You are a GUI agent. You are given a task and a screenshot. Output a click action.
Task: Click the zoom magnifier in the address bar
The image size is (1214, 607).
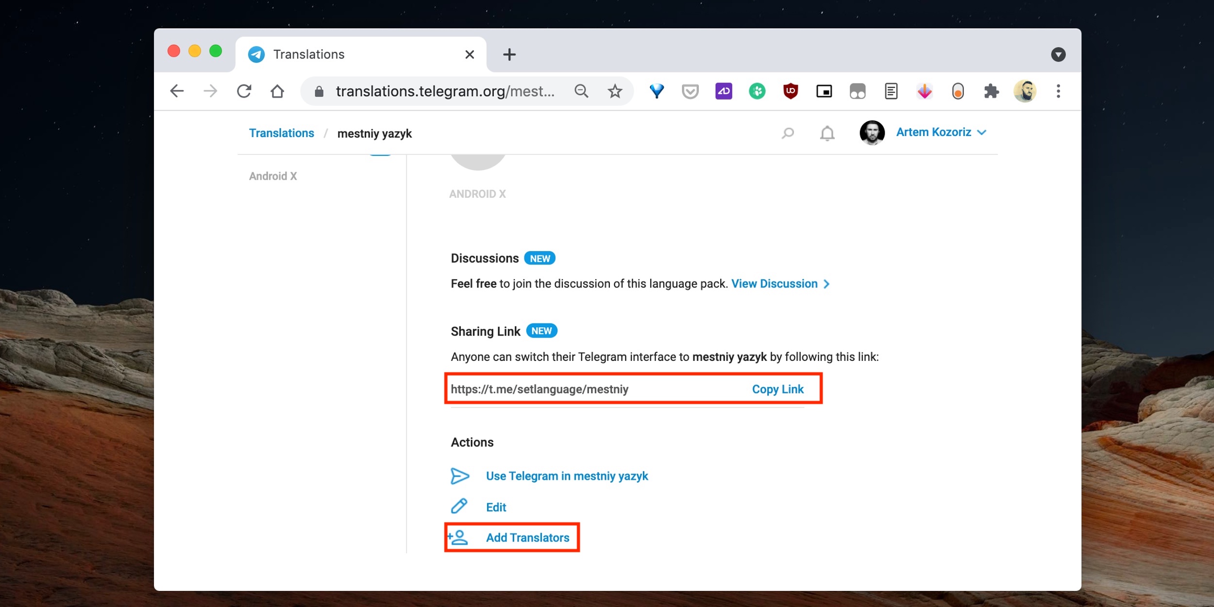tap(581, 91)
